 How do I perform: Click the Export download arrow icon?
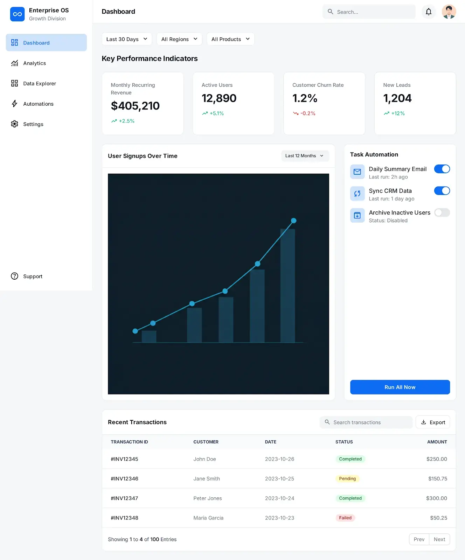pos(423,422)
